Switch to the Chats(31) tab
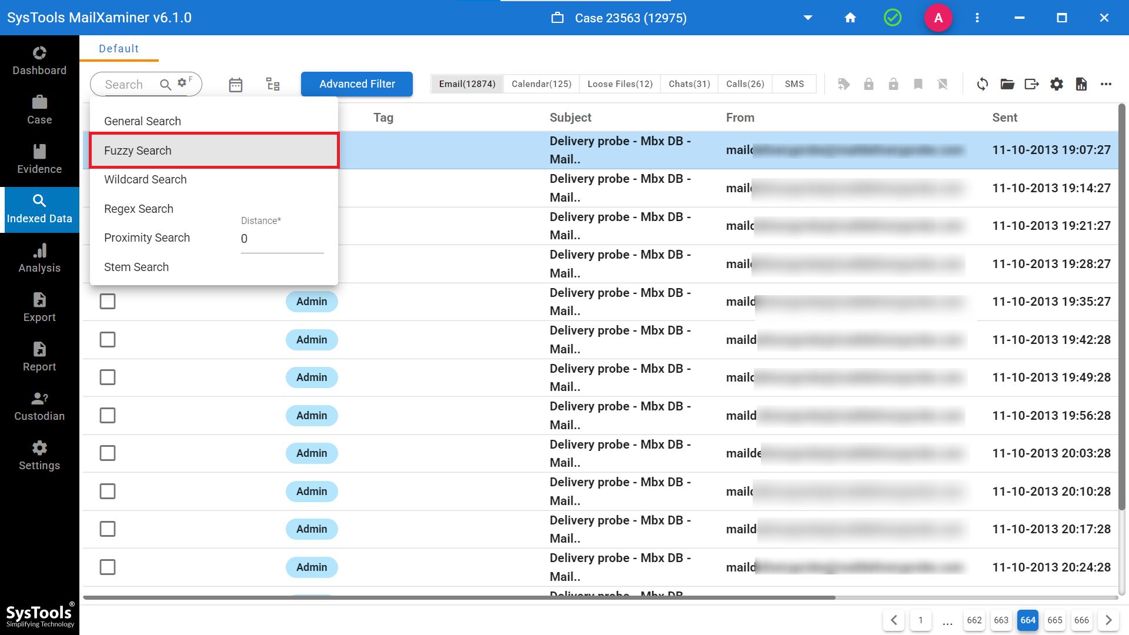The width and height of the screenshot is (1129, 635). [x=689, y=84]
